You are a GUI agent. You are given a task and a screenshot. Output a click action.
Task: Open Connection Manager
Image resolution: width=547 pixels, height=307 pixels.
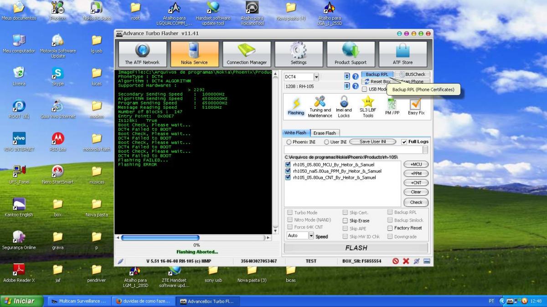pos(247,54)
